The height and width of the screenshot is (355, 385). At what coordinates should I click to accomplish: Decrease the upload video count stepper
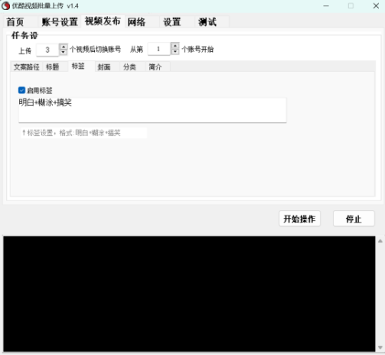click(63, 52)
